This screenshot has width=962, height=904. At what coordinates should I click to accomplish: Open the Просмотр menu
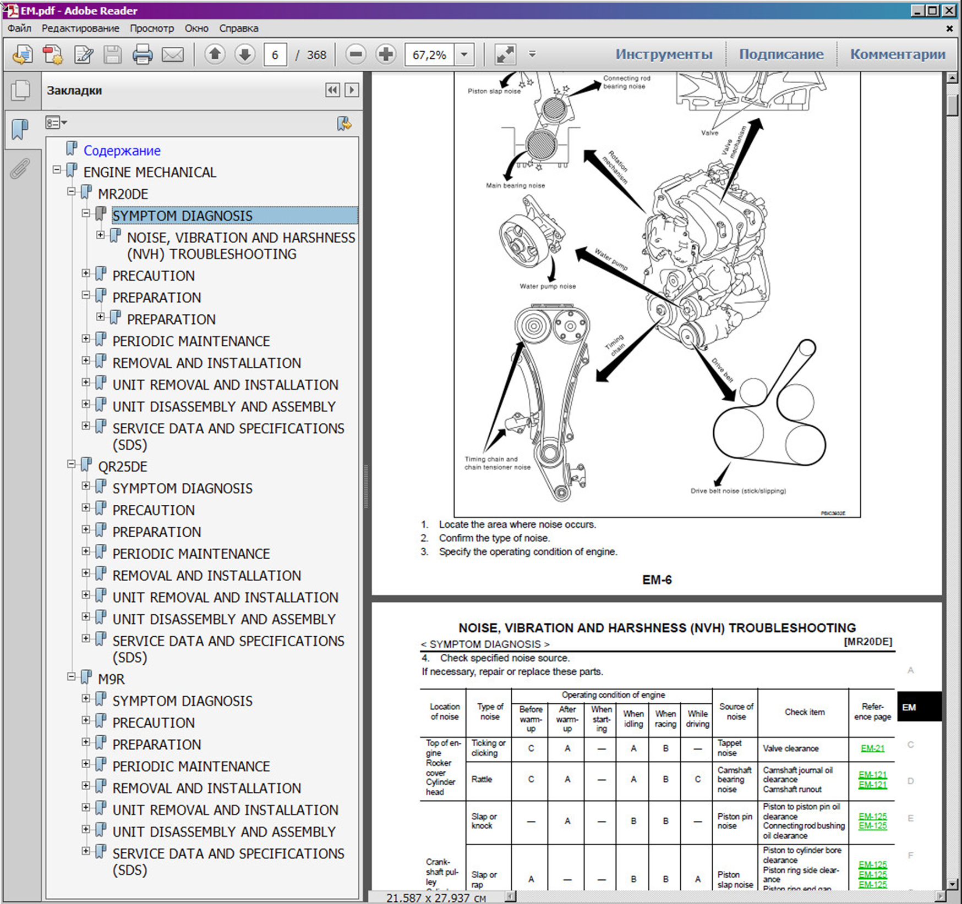[151, 28]
